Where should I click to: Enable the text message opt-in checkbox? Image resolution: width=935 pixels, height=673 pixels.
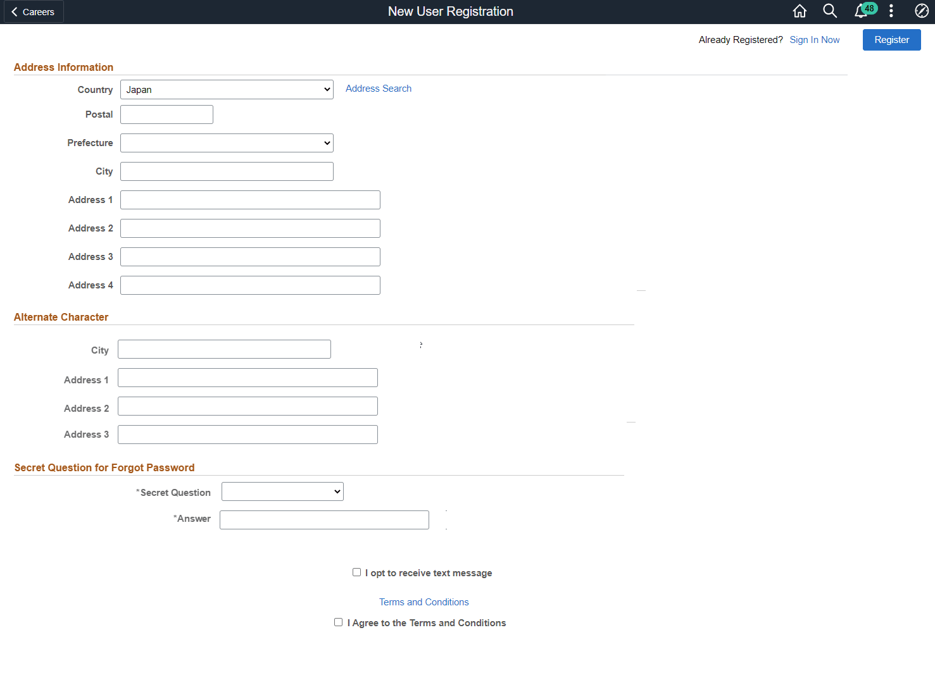[x=357, y=572]
